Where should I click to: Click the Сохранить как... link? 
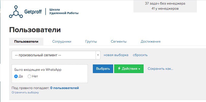161,69
